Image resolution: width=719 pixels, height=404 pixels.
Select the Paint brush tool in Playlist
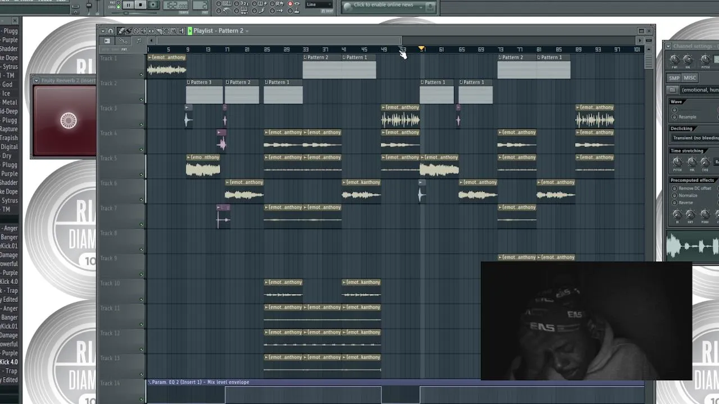tap(128, 31)
